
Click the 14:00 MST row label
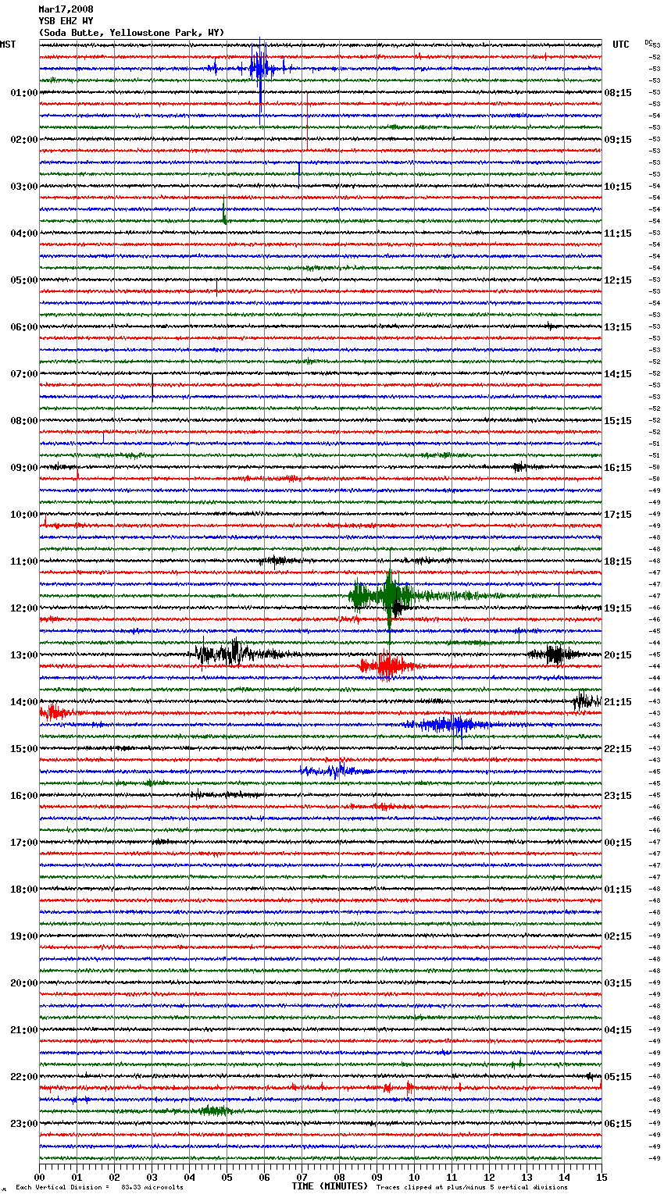click(24, 702)
